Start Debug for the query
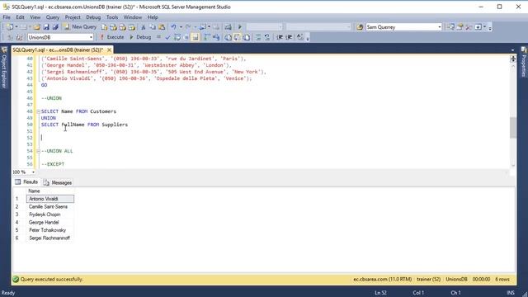Screen dimensions: 528x297 pyautogui.click(x=140, y=37)
